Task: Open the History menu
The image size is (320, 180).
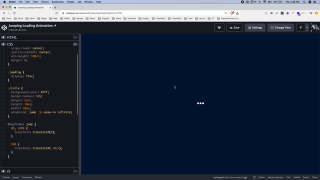Action: point(44,2)
